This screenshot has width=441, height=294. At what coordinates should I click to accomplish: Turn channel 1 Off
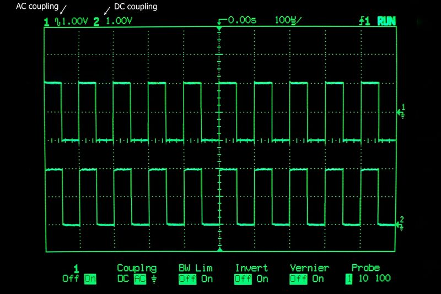click(x=71, y=279)
